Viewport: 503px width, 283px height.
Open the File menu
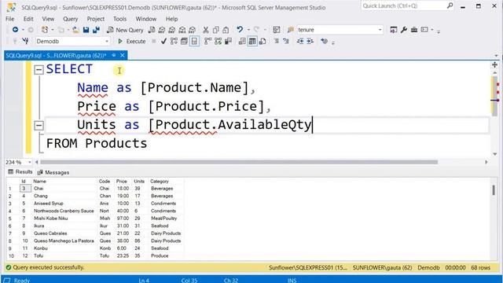(10, 19)
